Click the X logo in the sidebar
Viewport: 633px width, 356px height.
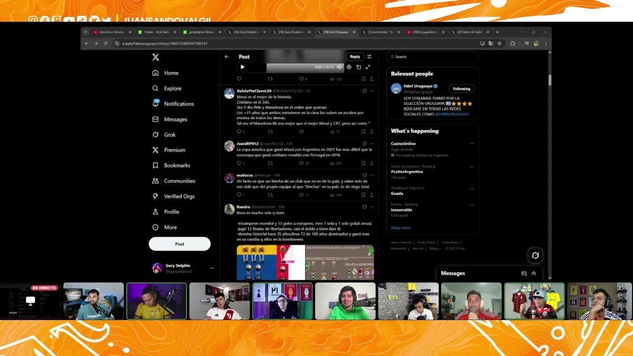(x=155, y=57)
